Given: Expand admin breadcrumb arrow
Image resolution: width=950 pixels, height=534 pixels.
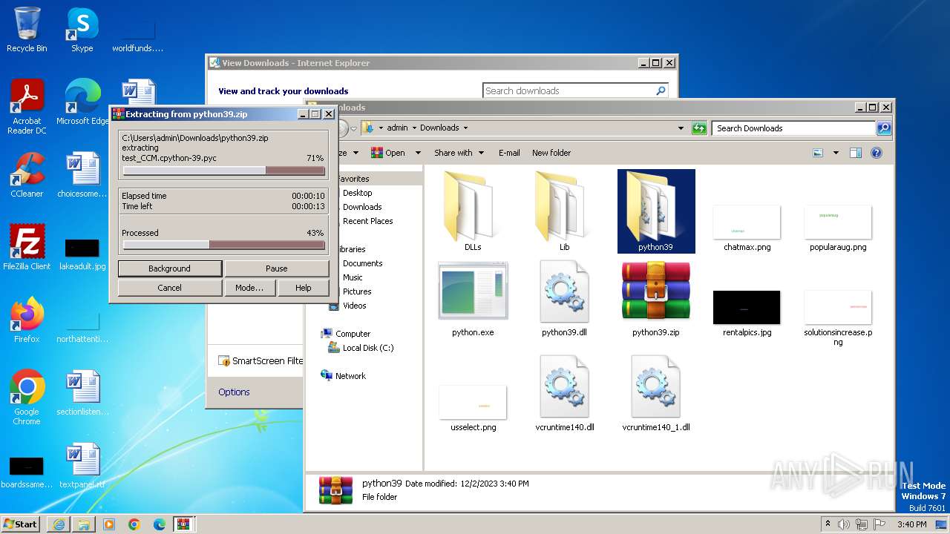Looking at the screenshot, I should click(x=414, y=128).
